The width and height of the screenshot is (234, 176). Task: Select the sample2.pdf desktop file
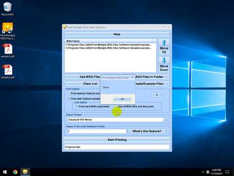pos(8,71)
